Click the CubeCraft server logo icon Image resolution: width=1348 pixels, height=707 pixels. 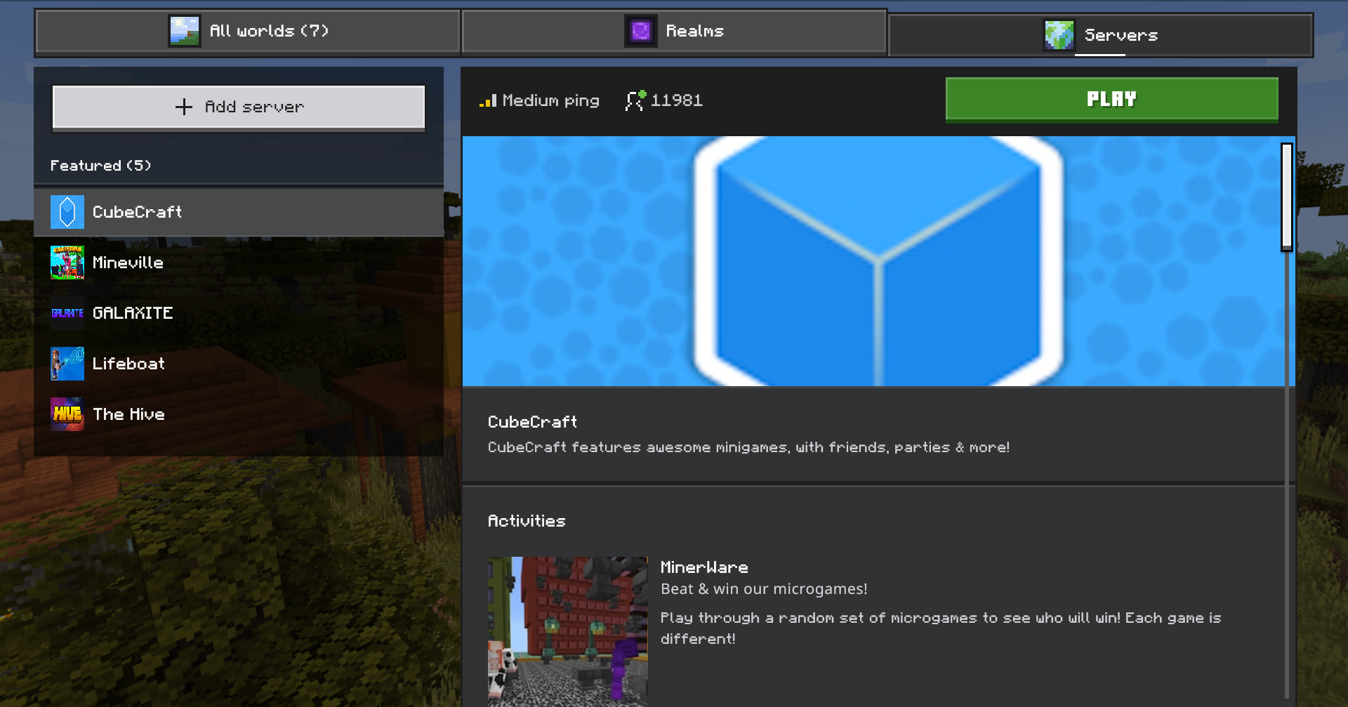click(67, 212)
